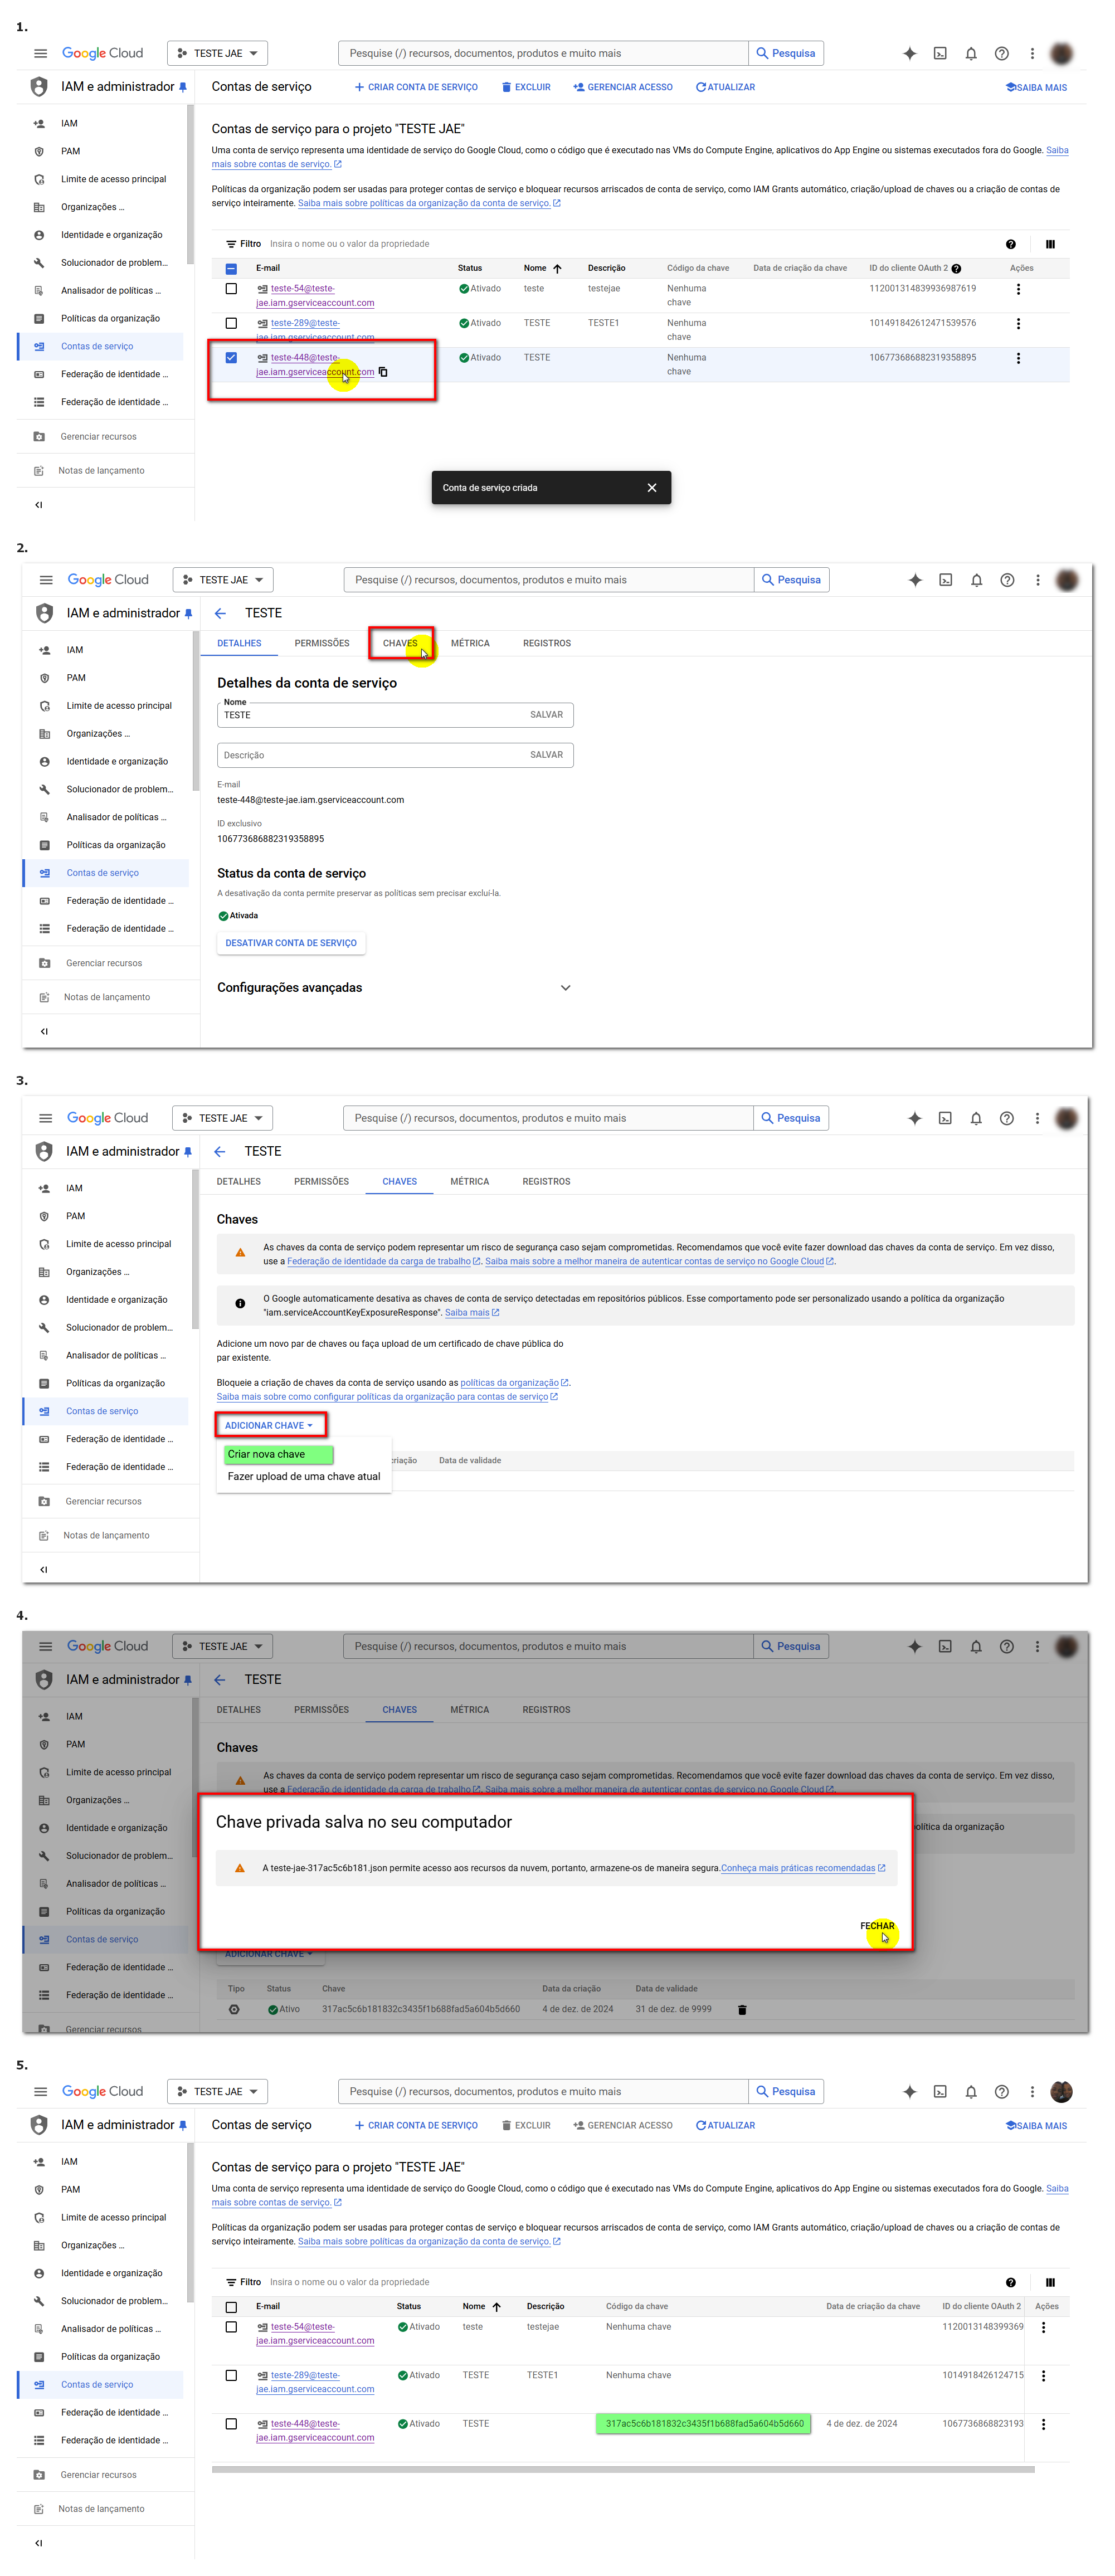
Task: In step 3, open the Gemini sparkle icon
Action: click(x=914, y=1118)
